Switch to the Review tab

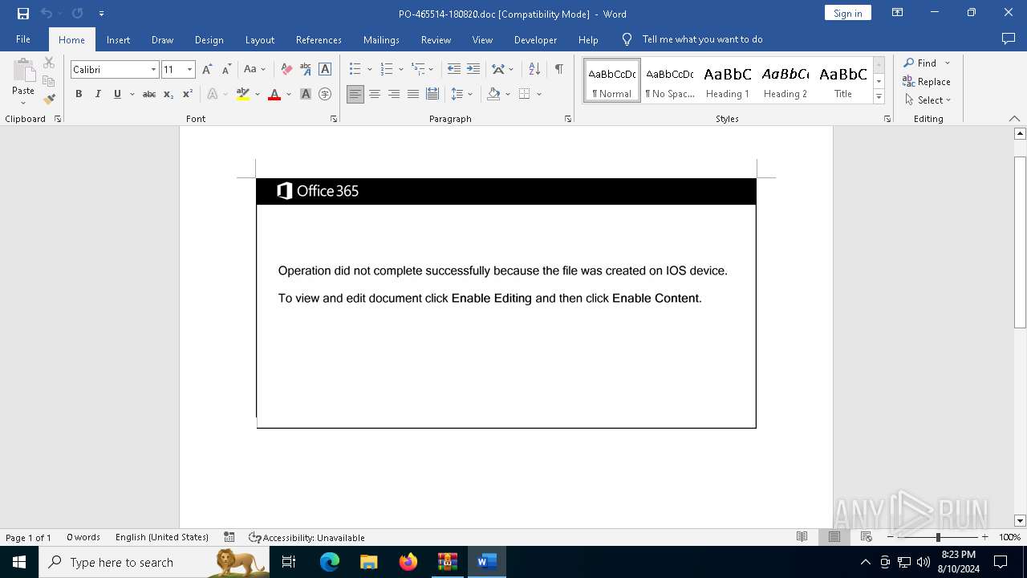[x=436, y=39]
